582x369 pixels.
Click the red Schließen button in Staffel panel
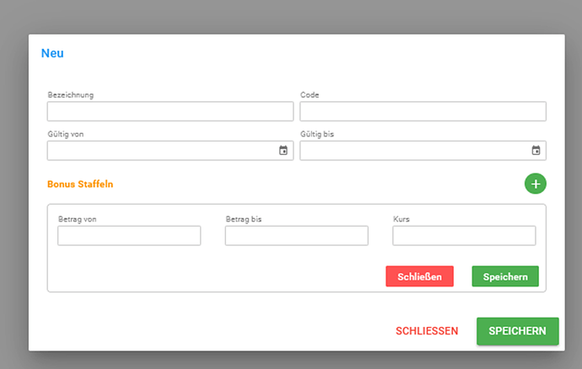click(x=419, y=276)
